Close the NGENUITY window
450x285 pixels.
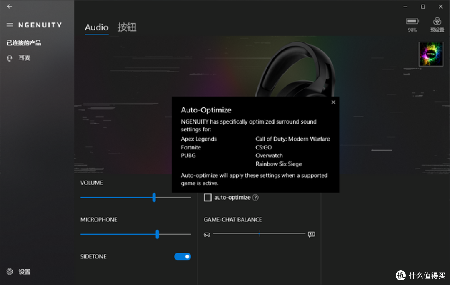tap(440, 7)
